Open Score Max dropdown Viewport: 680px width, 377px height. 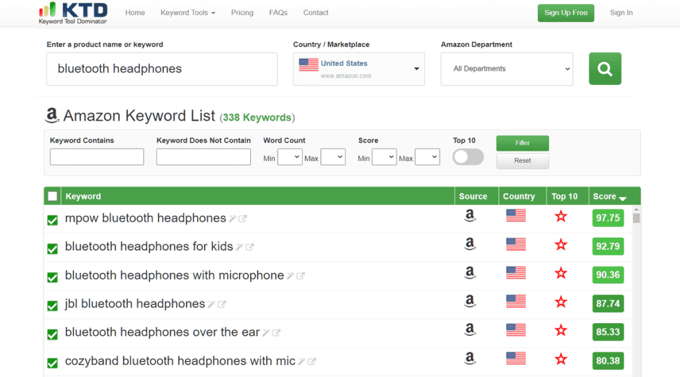[427, 157]
